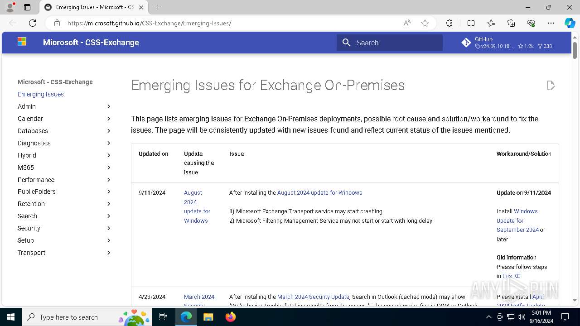This screenshot has width=580, height=326.
Task: Expand the Databases section
Action: [109, 131]
